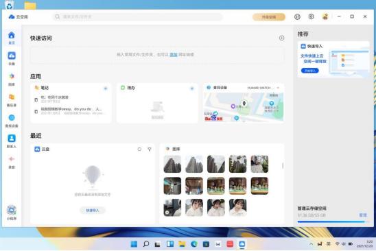Screen dimensions: 376x251
Task: Open 联系人 contacts in the sidebar
Action: (x=12, y=141)
